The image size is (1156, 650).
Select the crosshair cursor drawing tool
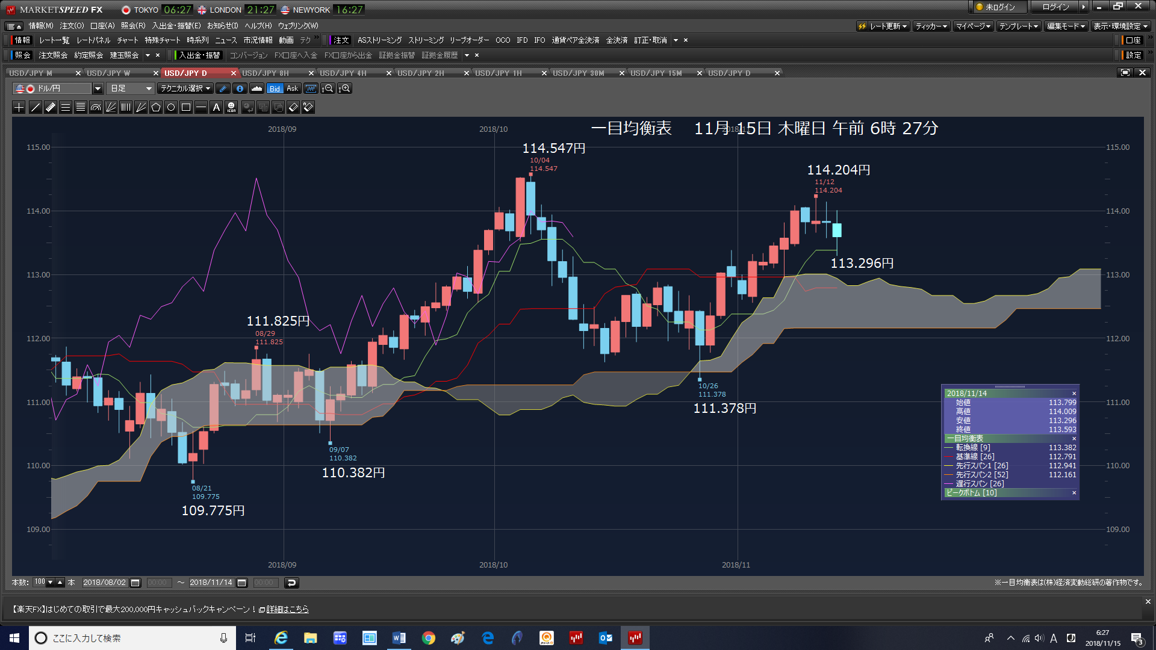click(19, 108)
